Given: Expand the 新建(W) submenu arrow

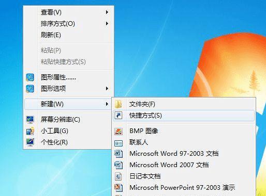Looking at the screenshot, I should coord(107,104).
